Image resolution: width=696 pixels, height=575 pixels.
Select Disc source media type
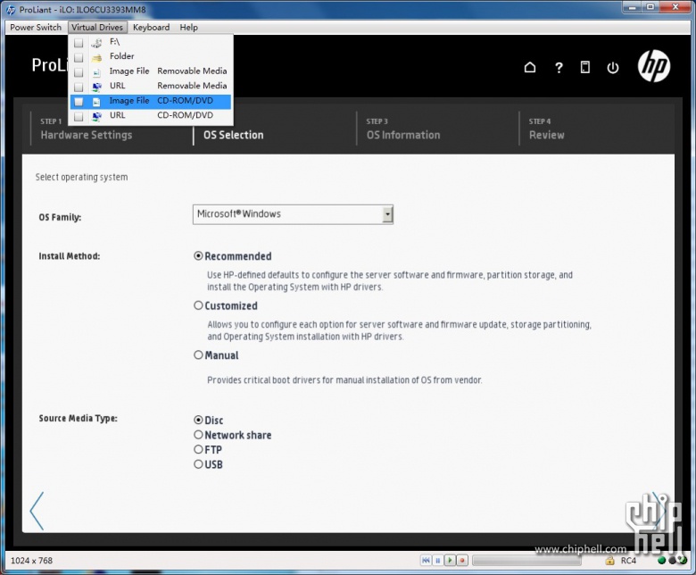click(198, 420)
